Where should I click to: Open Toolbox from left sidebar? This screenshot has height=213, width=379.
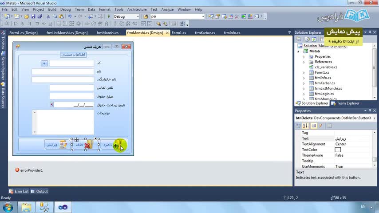(x=3, y=40)
